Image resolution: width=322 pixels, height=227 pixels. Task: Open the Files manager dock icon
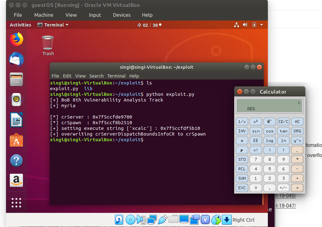tap(16, 79)
